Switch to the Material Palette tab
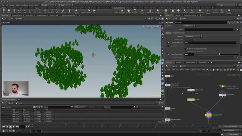This screenshot has height=136, width=242. coord(190,63)
